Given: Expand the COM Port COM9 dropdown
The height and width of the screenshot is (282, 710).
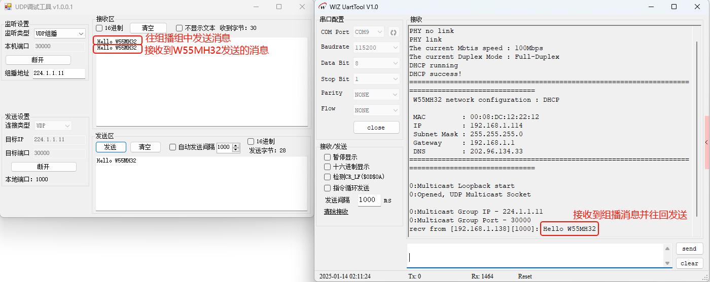Looking at the screenshot, I should tap(369, 32).
